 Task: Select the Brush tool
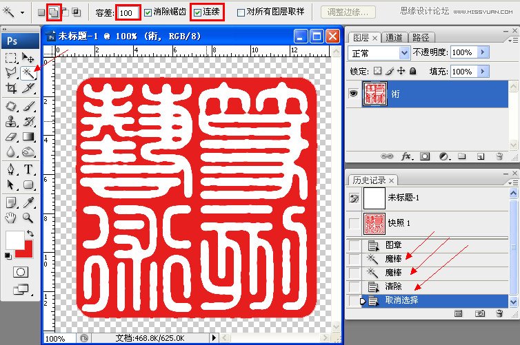pyautogui.click(x=28, y=106)
